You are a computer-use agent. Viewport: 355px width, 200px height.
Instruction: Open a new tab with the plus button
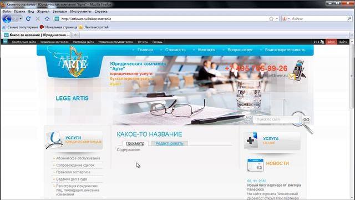click(x=75, y=35)
